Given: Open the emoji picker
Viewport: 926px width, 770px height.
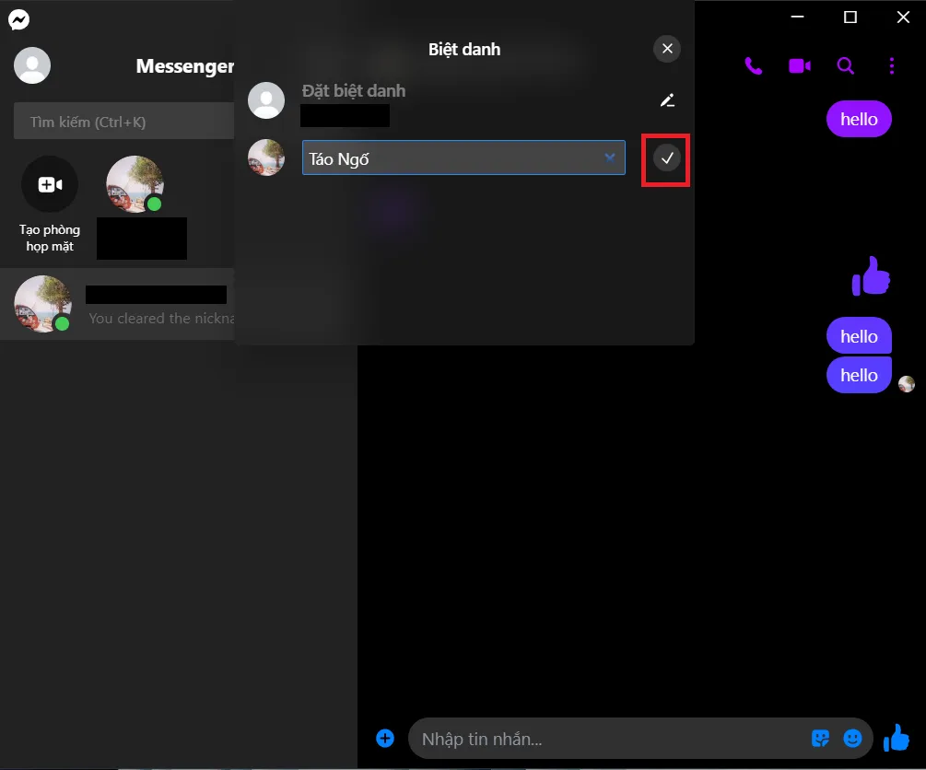Looking at the screenshot, I should (852, 738).
